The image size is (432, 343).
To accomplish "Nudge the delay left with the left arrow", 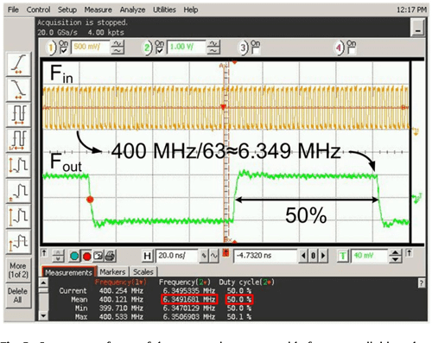I will click(x=303, y=256).
